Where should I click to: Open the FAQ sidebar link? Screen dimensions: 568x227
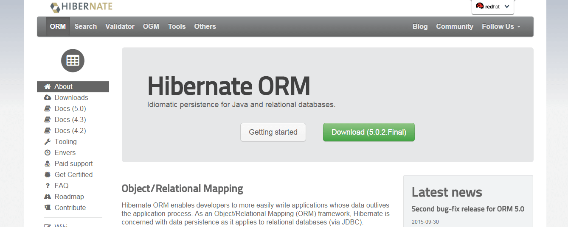[x=62, y=185]
